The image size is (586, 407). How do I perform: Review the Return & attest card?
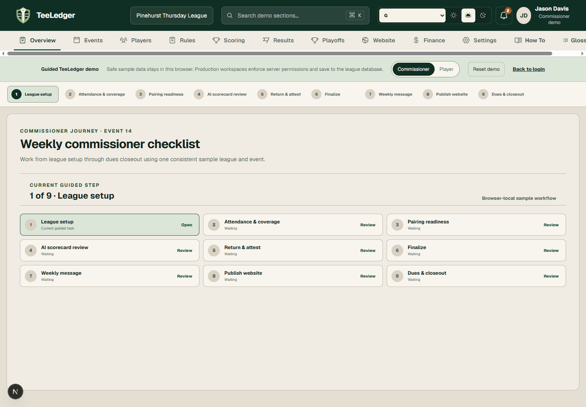(x=293, y=250)
